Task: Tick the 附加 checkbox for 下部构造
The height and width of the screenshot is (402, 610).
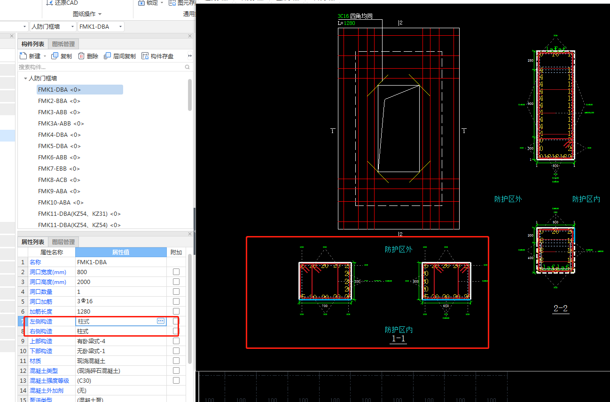Action: 176,351
